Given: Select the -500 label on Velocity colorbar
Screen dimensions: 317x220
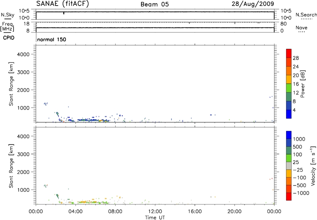Looking at the screenshot, I should 299,185.
